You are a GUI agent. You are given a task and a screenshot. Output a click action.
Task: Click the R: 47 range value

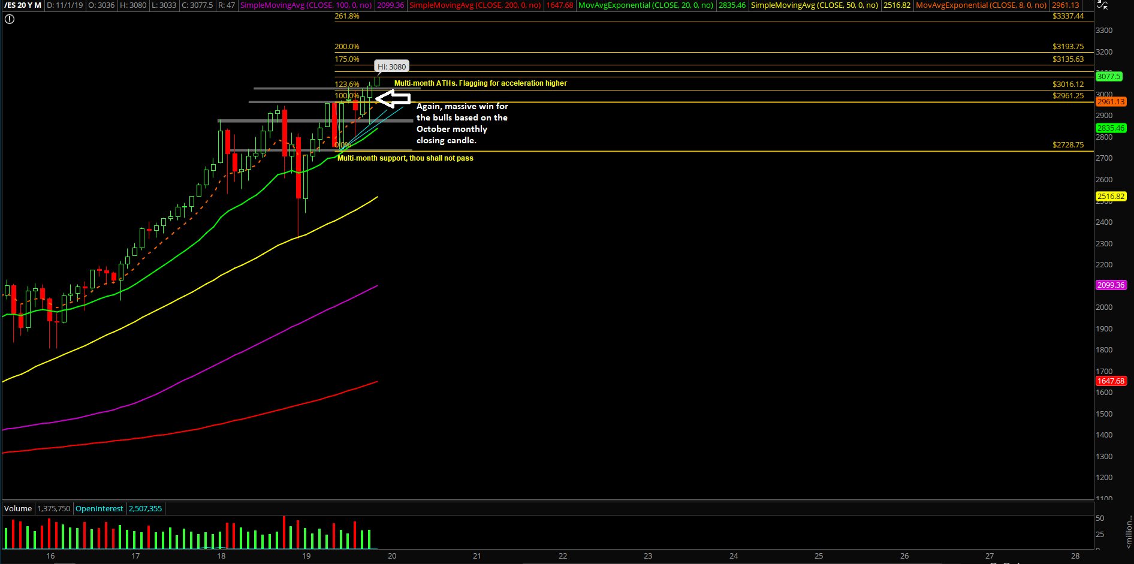coord(227,5)
